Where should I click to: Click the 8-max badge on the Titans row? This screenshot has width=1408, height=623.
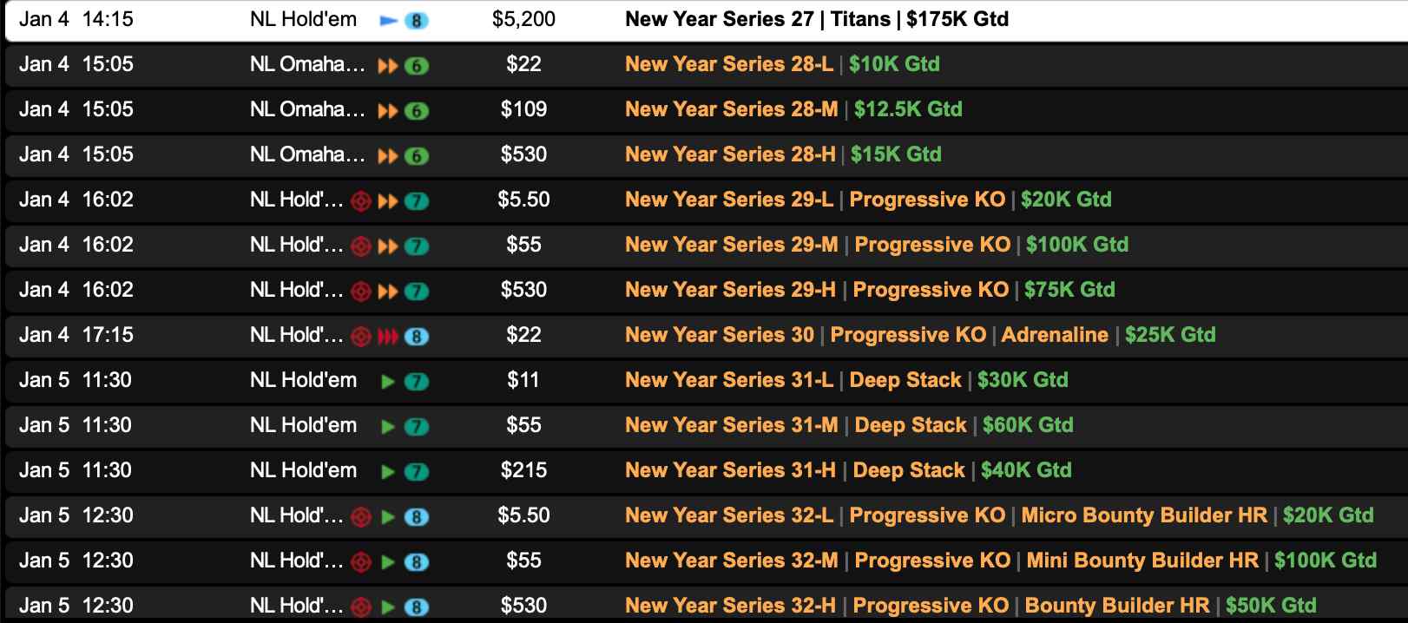[x=417, y=21]
